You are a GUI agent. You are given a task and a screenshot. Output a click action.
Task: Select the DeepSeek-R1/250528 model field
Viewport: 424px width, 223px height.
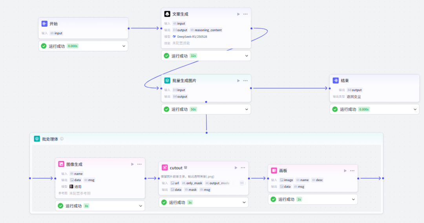click(x=192, y=36)
